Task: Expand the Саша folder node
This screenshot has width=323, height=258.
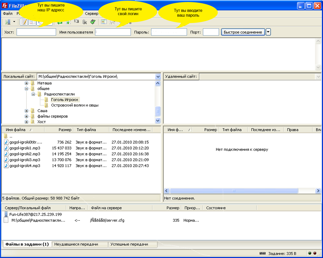Action: (x=26, y=111)
